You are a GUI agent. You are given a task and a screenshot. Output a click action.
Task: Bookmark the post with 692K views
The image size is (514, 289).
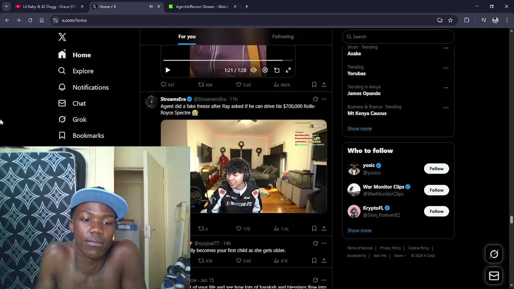[314, 85]
